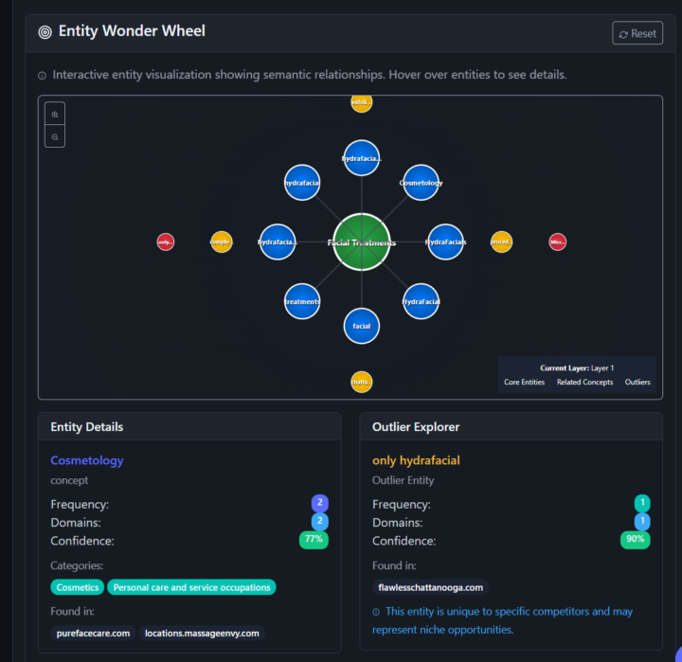Click the blue Cosmetology node
Viewport: 682px width, 662px height.
click(421, 183)
